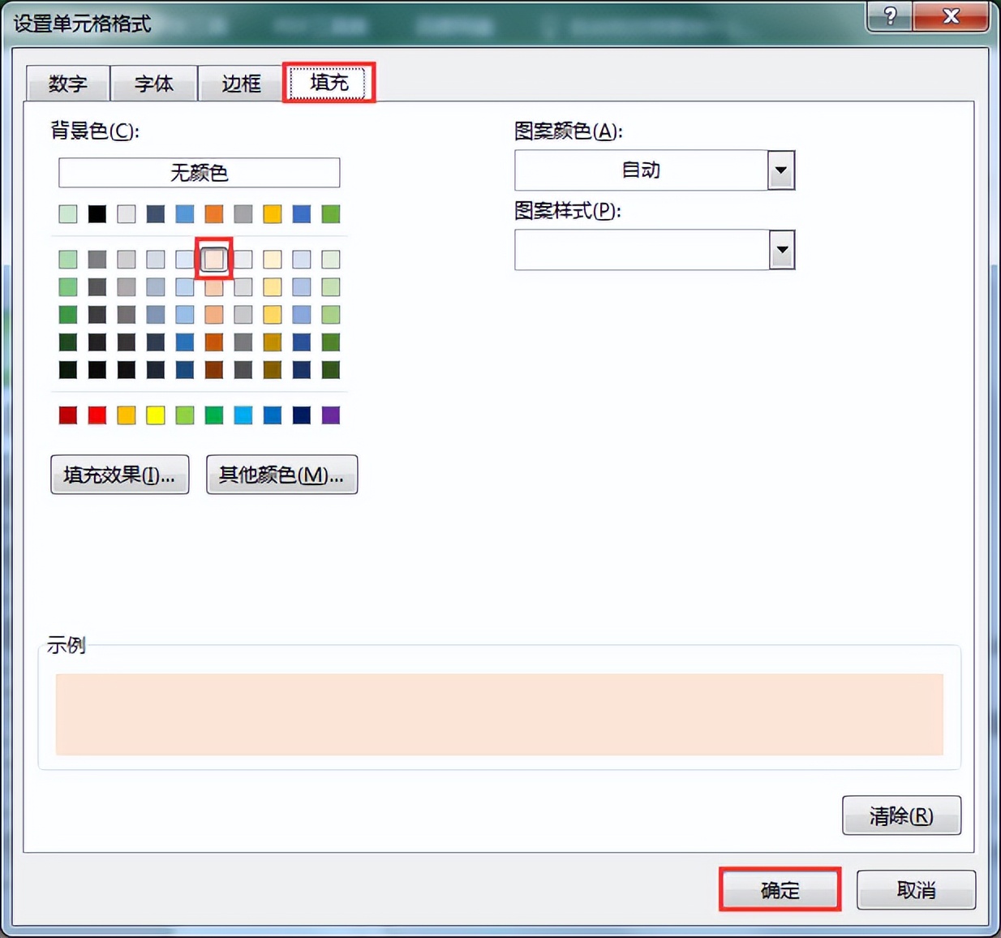This screenshot has height=938, width=1001.
Task: Open the 图案样式 pattern style dropdown
Action: pyautogui.click(x=780, y=250)
